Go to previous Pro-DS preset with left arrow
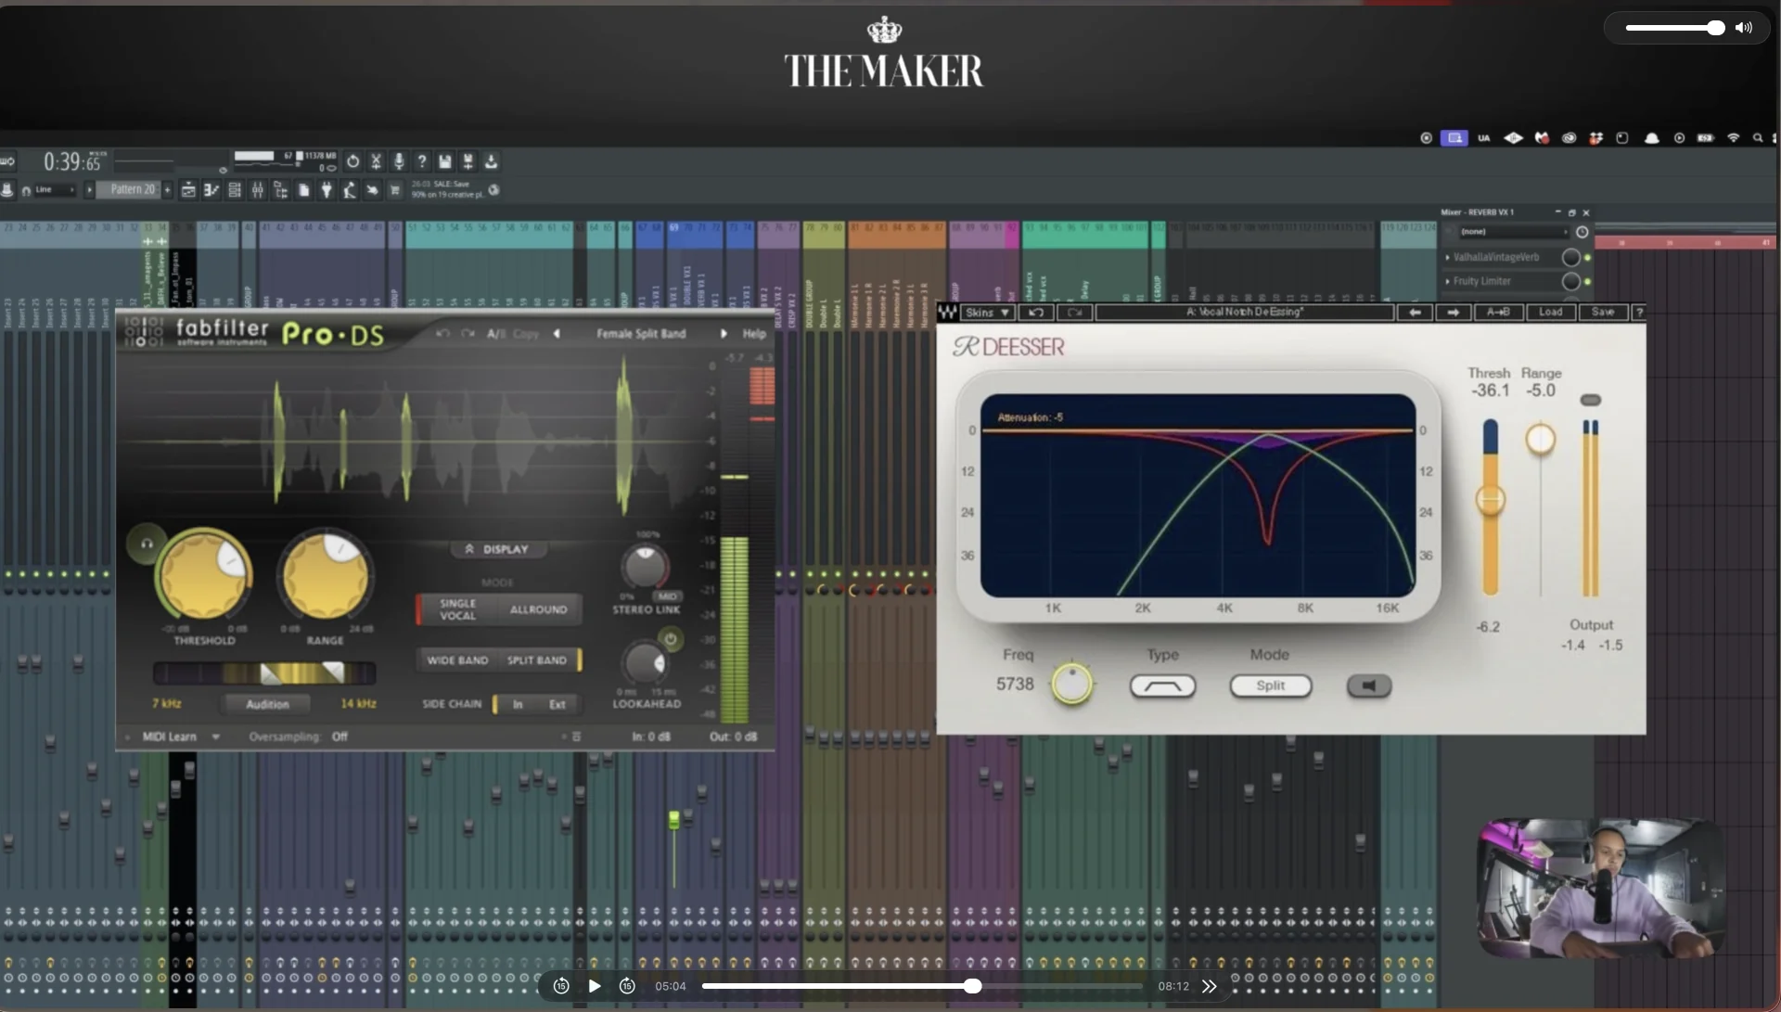The image size is (1781, 1012). click(x=557, y=333)
